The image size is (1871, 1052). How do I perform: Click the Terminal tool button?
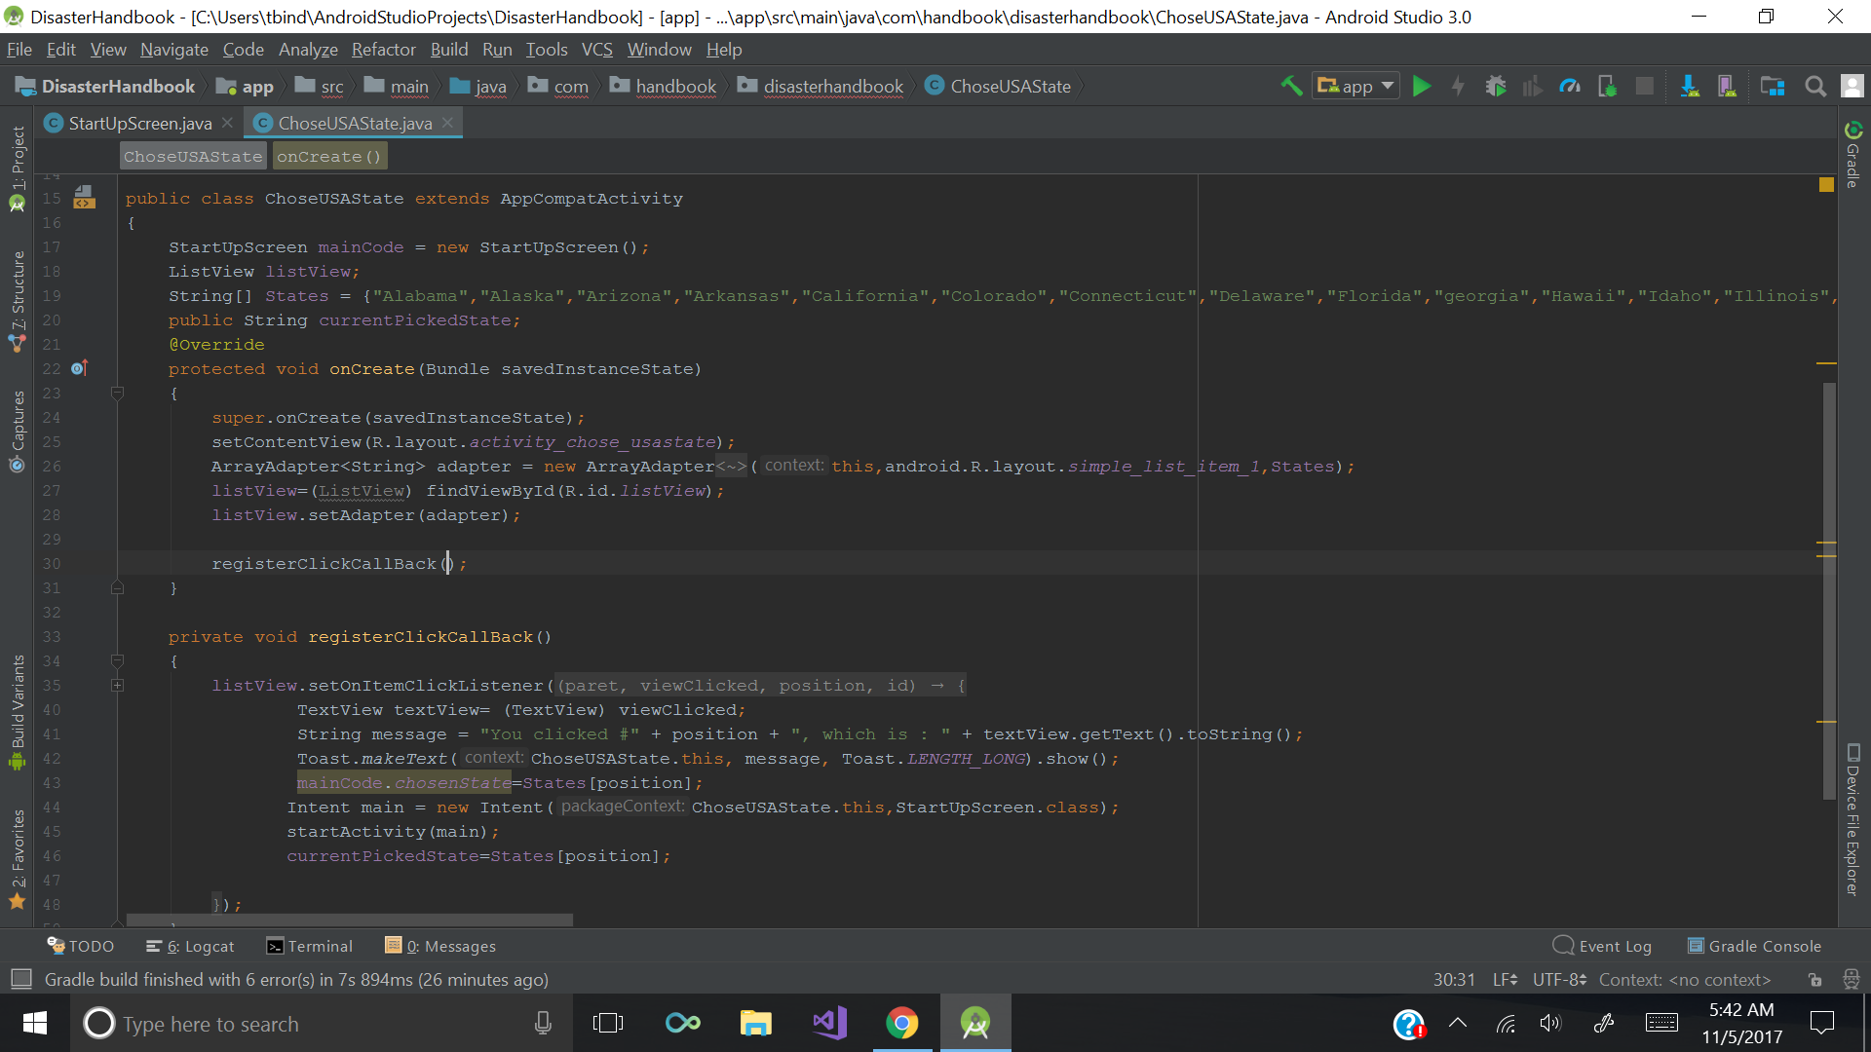pyautogui.click(x=310, y=946)
